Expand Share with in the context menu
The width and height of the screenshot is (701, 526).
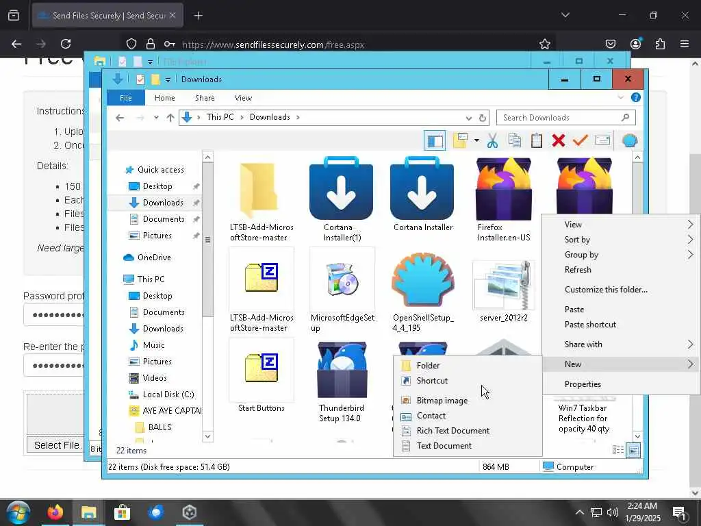(x=620, y=345)
